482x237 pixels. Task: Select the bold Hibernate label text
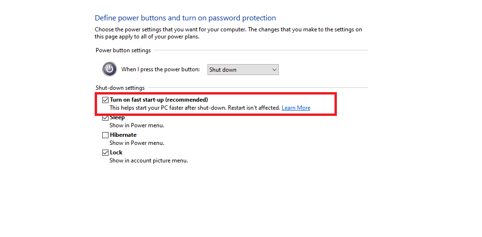[123, 135]
